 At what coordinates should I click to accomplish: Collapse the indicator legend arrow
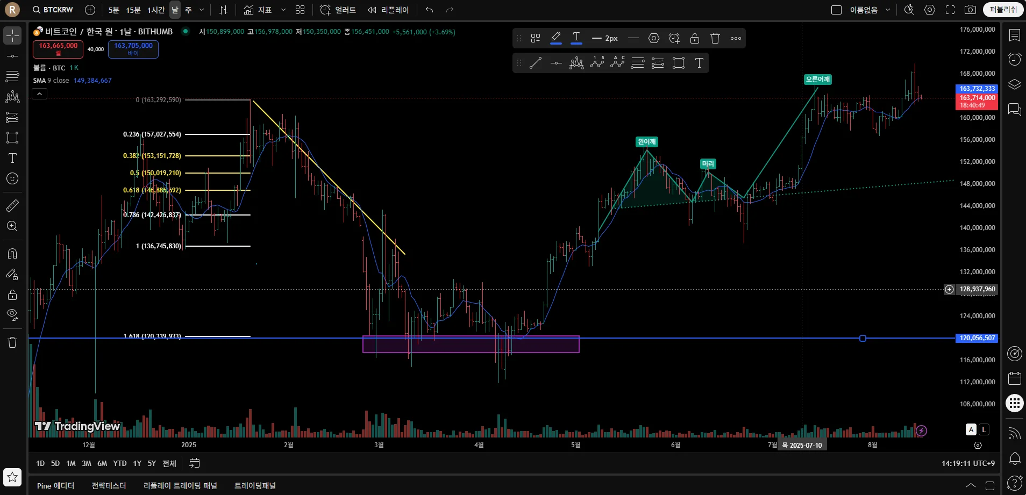coord(39,94)
